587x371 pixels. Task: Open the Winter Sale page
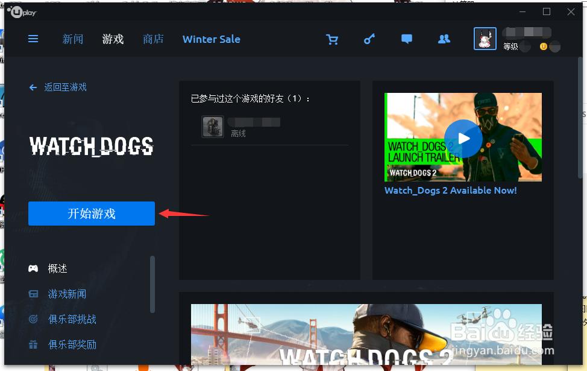211,39
